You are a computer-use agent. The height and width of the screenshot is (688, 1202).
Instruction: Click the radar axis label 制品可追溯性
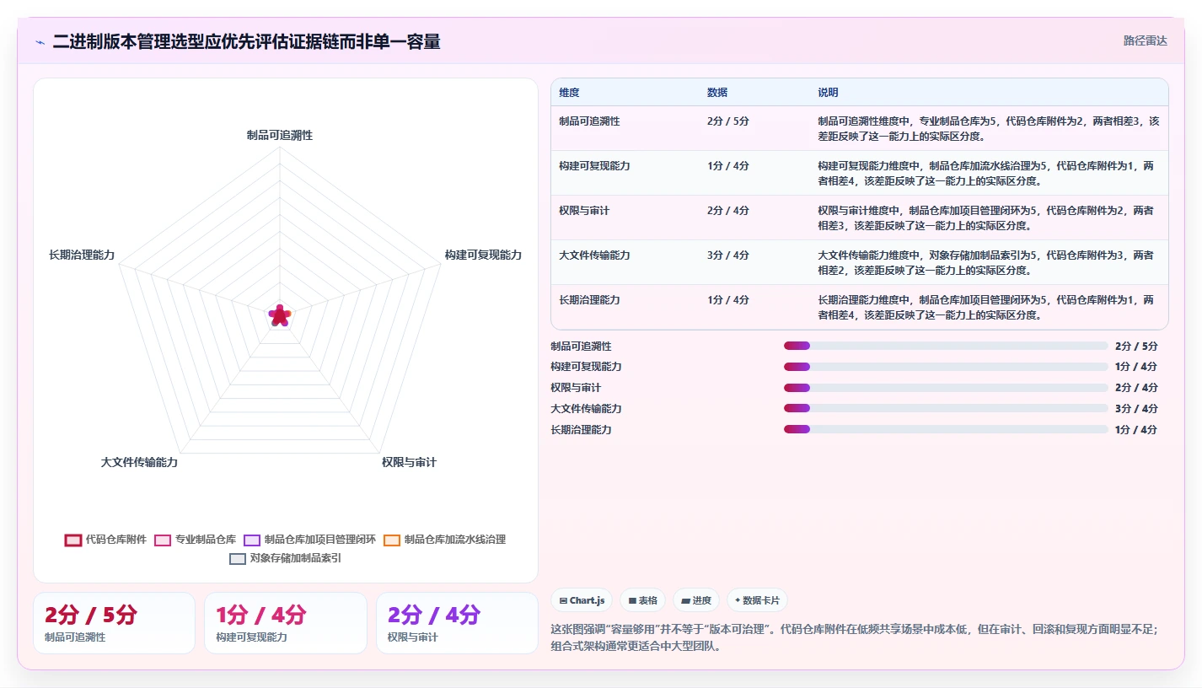(280, 135)
